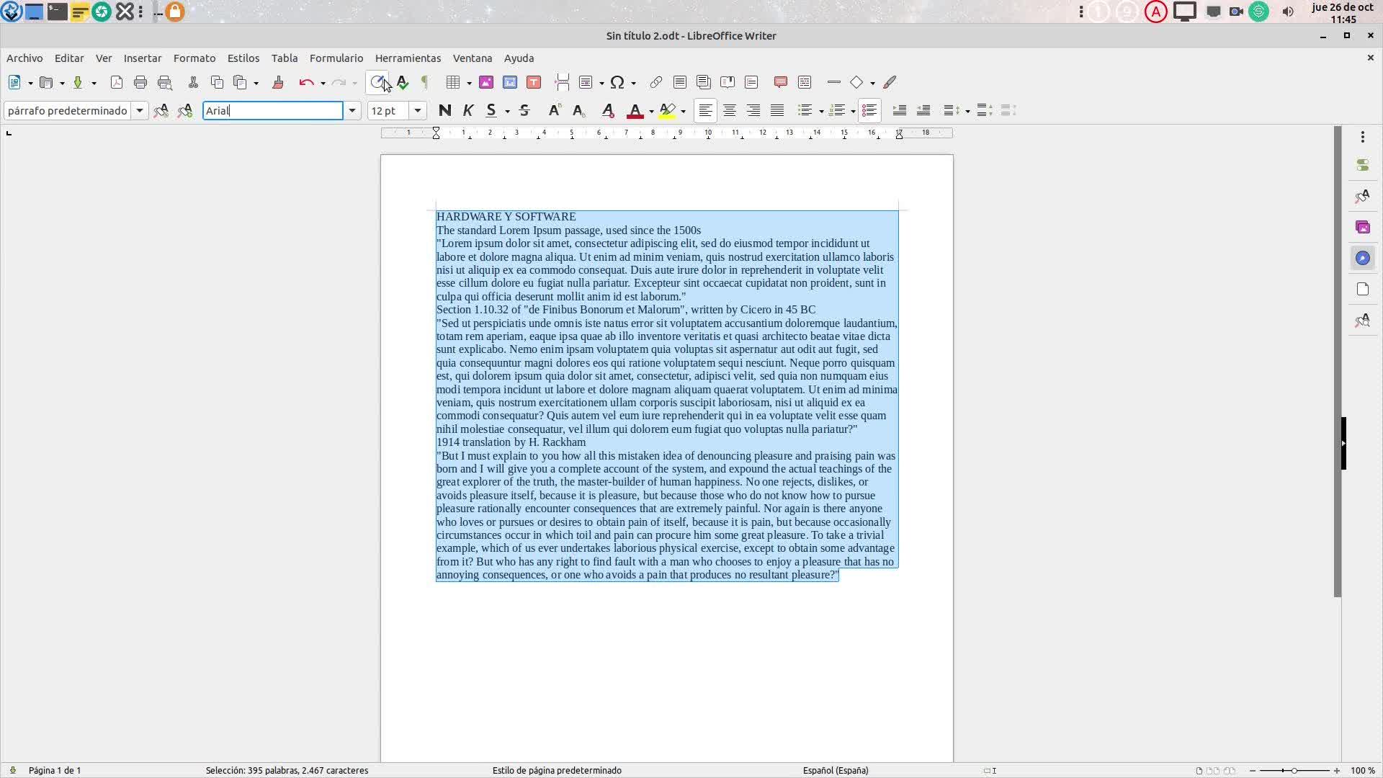Toggle bold formatting N button
Image resolution: width=1383 pixels, height=778 pixels.
click(444, 111)
